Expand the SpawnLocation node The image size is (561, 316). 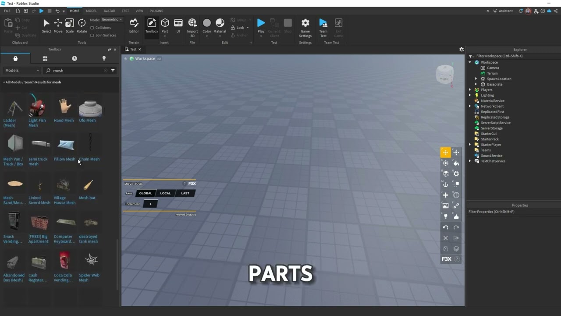(x=476, y=79)
